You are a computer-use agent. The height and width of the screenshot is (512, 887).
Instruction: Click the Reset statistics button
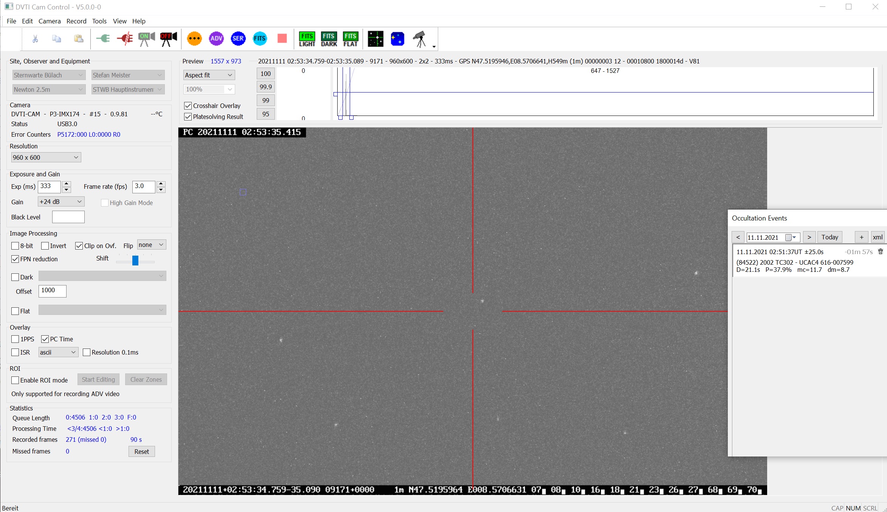[x=141, y=452]
